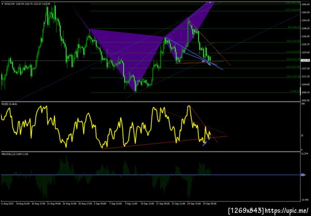
Task: Click the 1142.05 price axis label
Action: [x=305, y=36]
